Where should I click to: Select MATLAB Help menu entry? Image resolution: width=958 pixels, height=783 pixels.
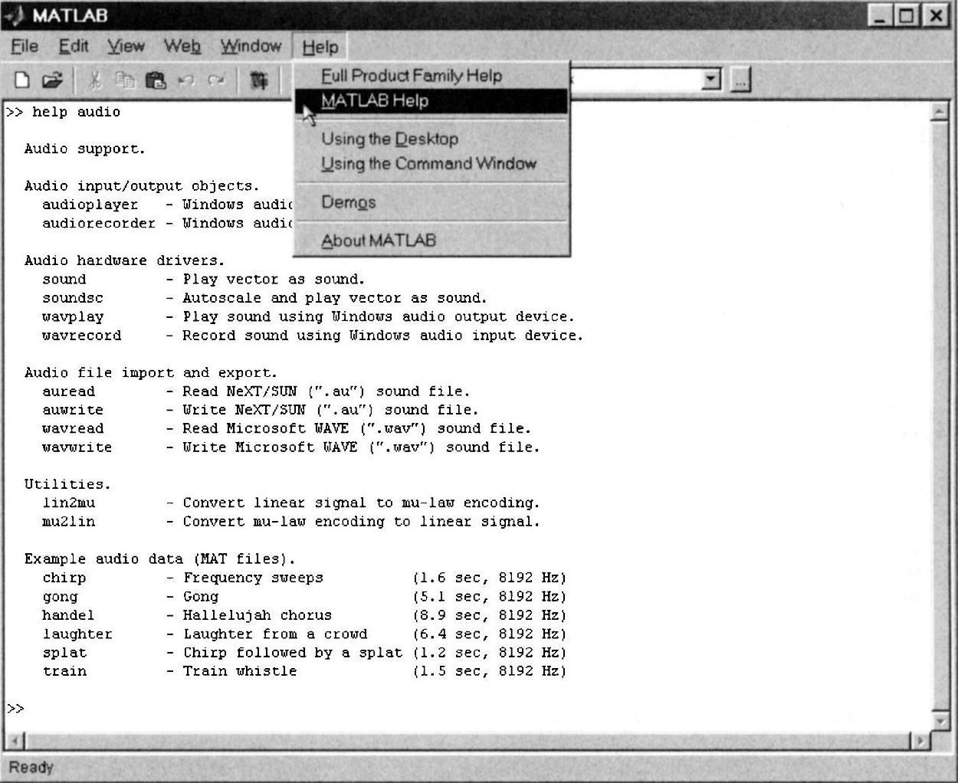pos(375,101)
